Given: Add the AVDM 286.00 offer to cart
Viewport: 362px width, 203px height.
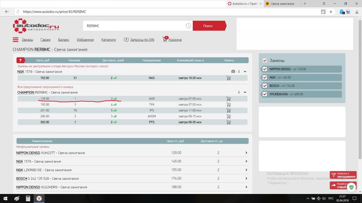Looking at the screenshot, I should pyautogui.click(x=229, y=116).
